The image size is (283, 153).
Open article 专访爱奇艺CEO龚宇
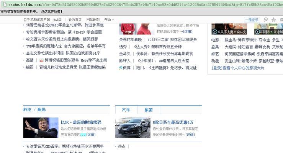[x=65, y=146]
